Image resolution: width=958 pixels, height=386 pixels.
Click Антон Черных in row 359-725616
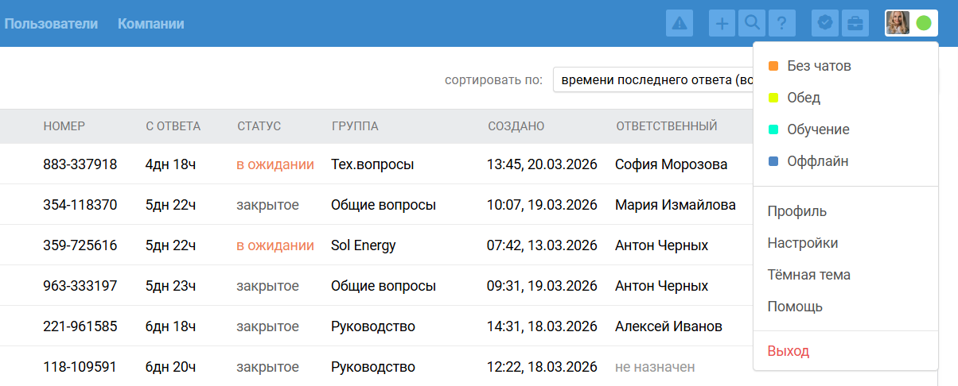662,245
